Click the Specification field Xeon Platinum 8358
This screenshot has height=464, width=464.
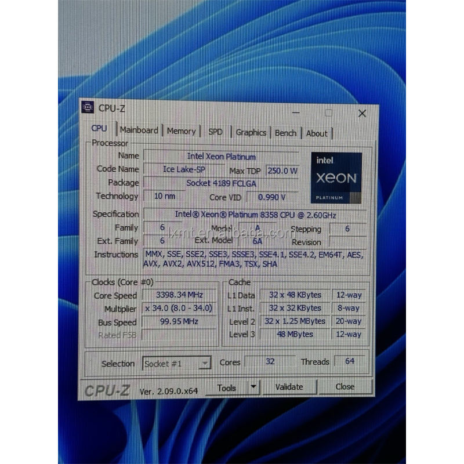tap(255, 215)
